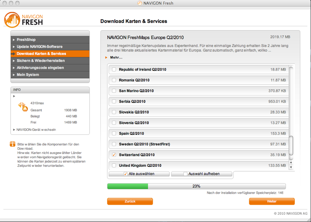The image size is (311, 222).
Task: Click the Frei 1469 MB value
Action: tap(70, 122)
